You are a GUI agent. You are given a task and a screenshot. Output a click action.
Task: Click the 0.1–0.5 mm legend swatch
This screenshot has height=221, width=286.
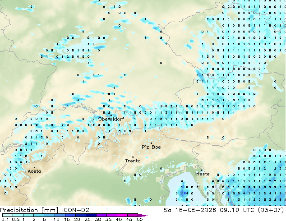[x=8, y=215]
